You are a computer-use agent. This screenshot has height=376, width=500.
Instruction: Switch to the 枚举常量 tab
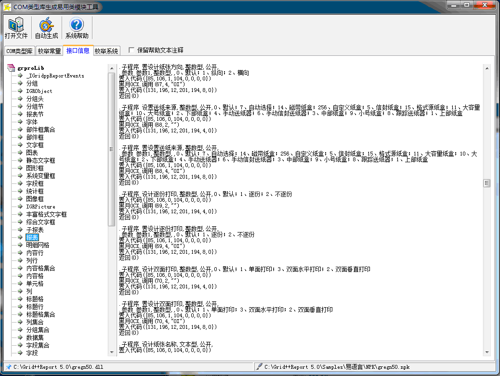[49, 51]
